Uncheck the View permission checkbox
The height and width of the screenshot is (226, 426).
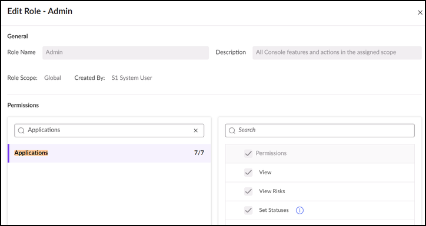248,173
